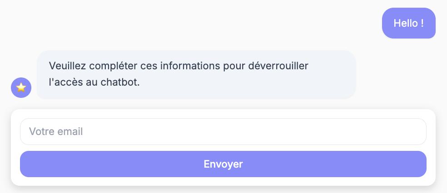Click the word 'déverrouiller' in bot message
Screen dimensions: 447x193
(278, 66)
